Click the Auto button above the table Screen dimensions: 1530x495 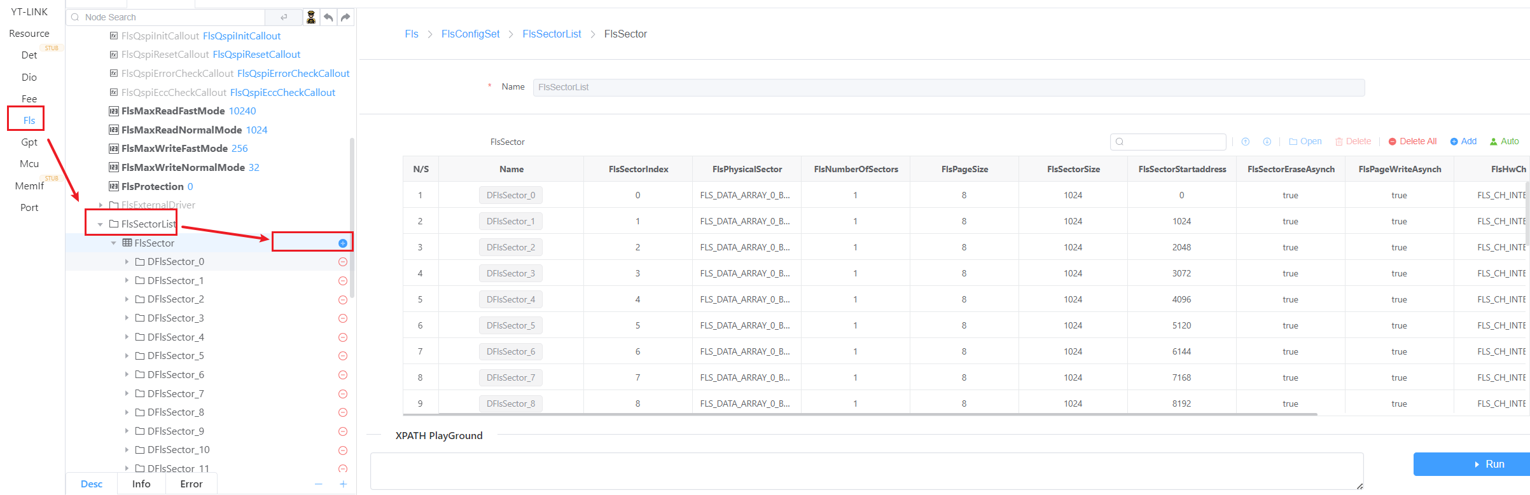pyautogui.click(x=1504, y=142)
